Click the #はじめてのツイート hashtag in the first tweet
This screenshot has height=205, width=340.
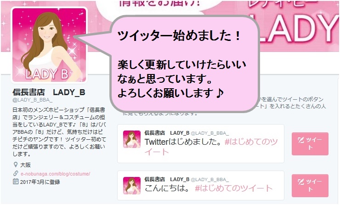coord(211,147)
